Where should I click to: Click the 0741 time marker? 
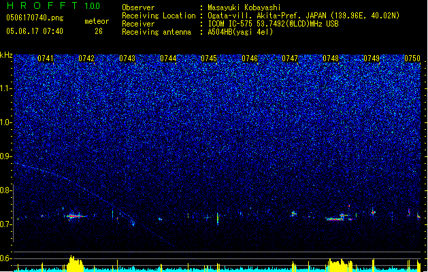click(46, 58)
